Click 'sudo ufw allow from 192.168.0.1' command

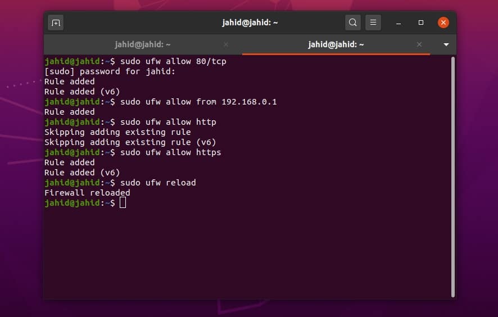(x=198, y=102)
